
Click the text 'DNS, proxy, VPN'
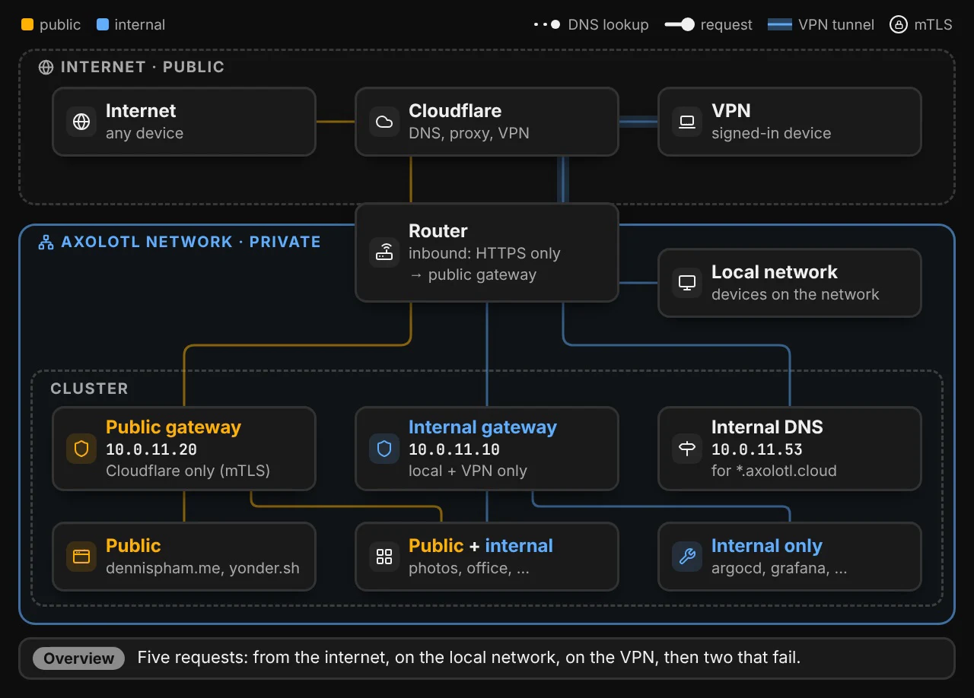469,133
